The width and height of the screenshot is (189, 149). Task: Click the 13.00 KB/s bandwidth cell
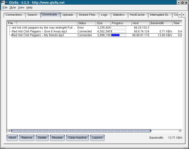(165, 35)
